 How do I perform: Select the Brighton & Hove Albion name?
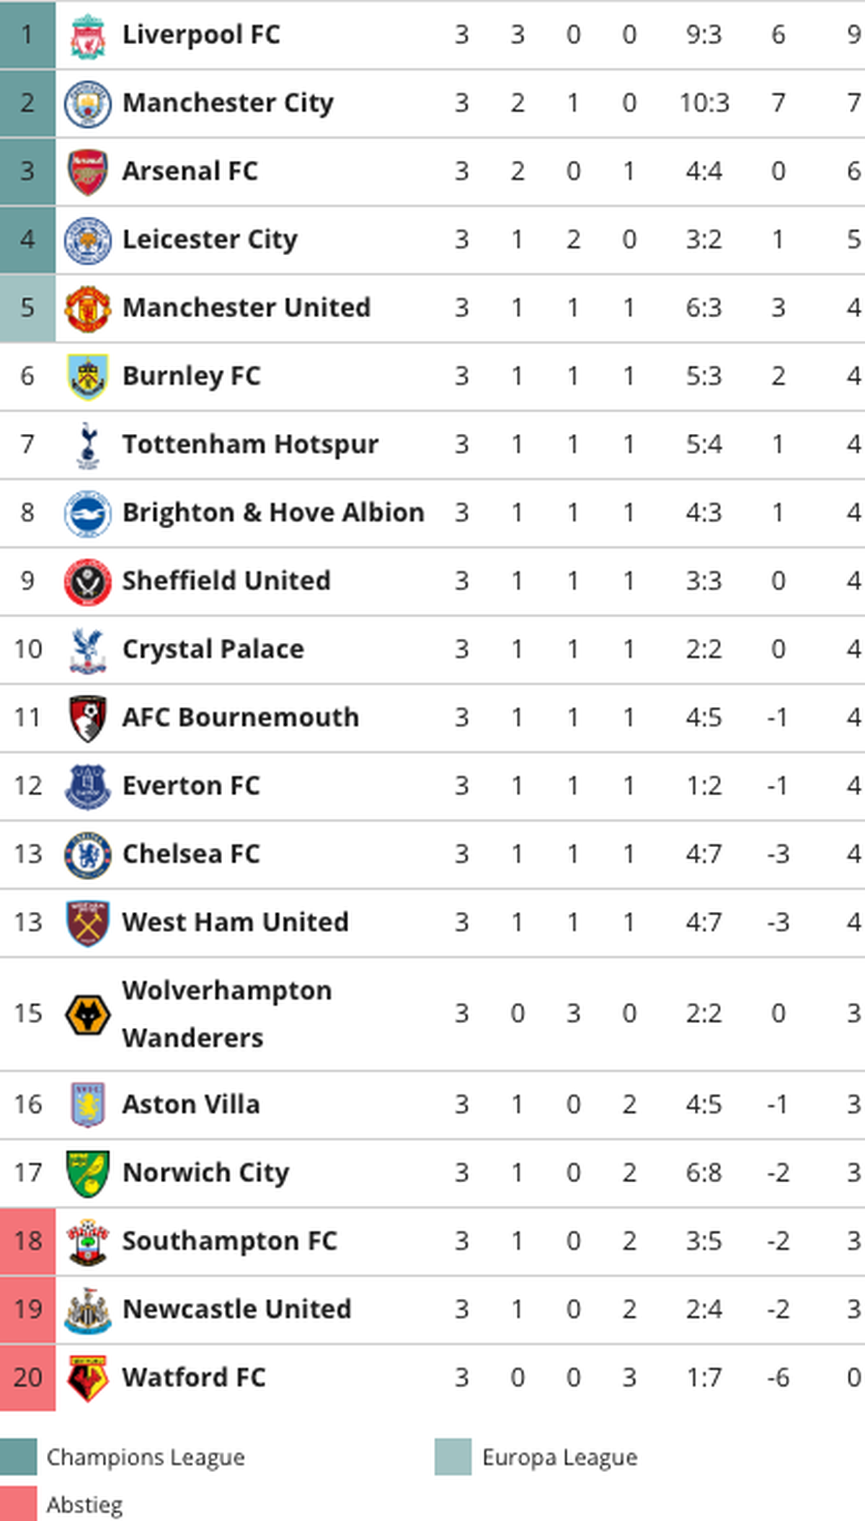[273, 513]
